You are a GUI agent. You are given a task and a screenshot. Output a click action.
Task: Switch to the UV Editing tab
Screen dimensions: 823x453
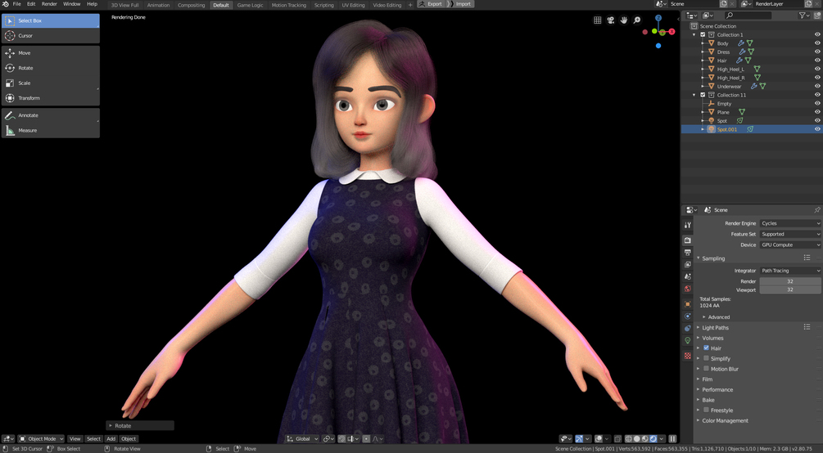(x=353, y=5)
